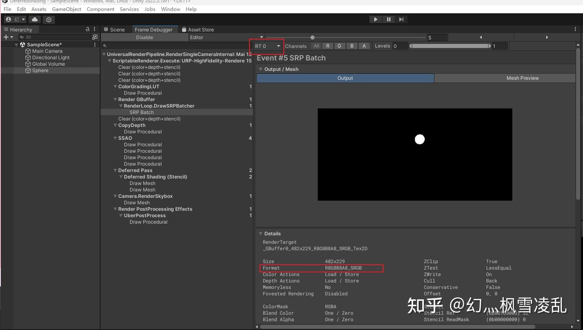Open the Component menu
Screen dimensions: 583x330
[x=100, y=9]
